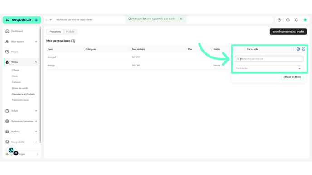This screenshot has height=175, width=312.
Task: Open the user profile arrow at sidebar bottom
Action: click(x=37, y=154)
